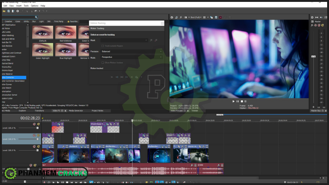329x185 pixels.
Task: Open Master bus audio properties
Action: [312, 17]
